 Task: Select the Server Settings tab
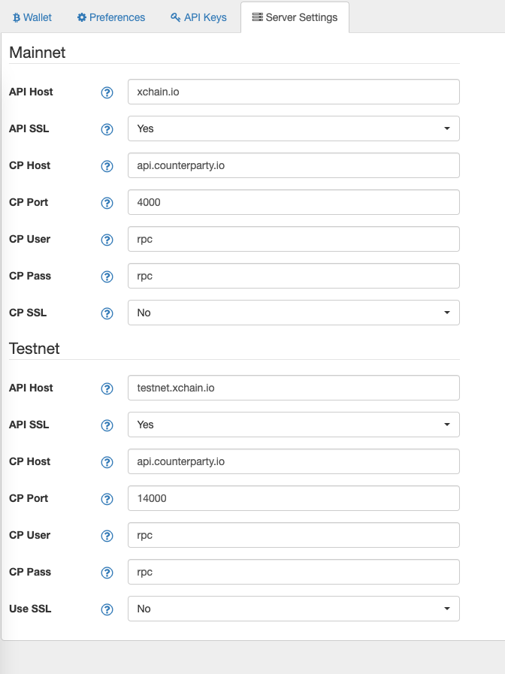(295, 17)
